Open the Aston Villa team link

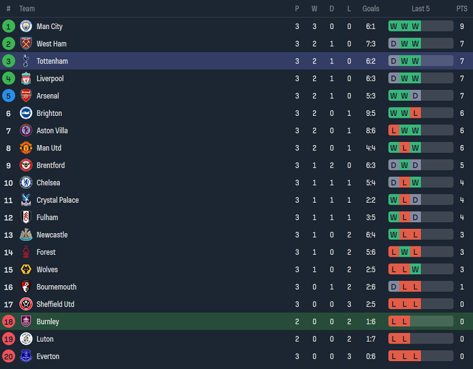52,130
